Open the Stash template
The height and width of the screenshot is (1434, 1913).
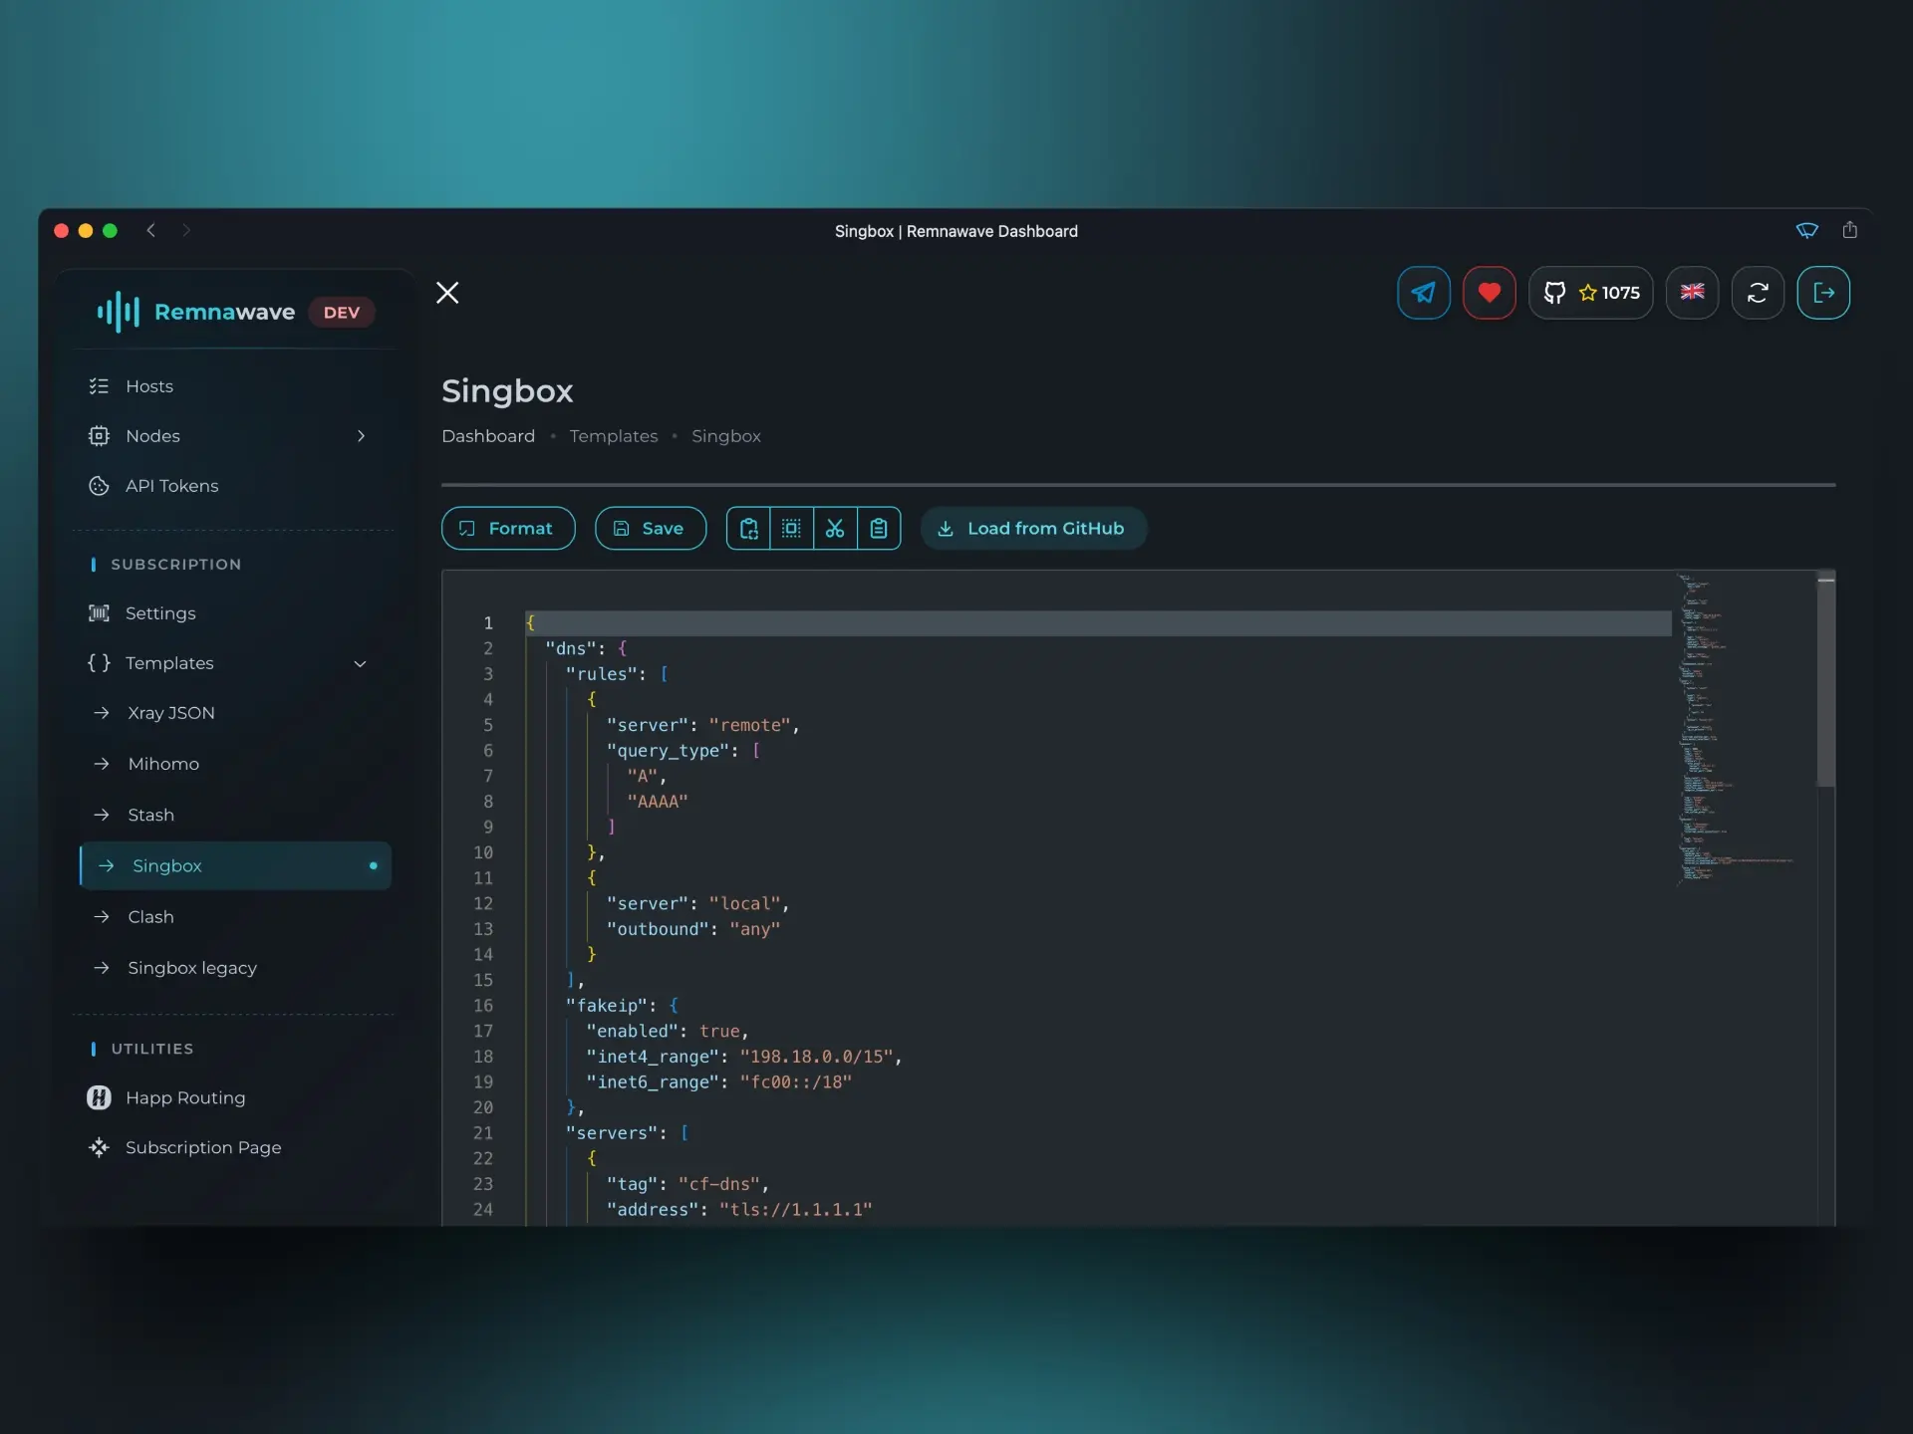pyautogui.click(x=234, y=815)
